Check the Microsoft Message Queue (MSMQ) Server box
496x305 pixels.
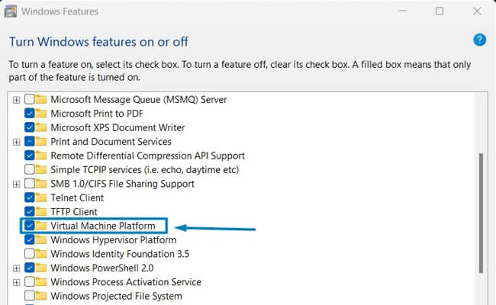point(30,99)
